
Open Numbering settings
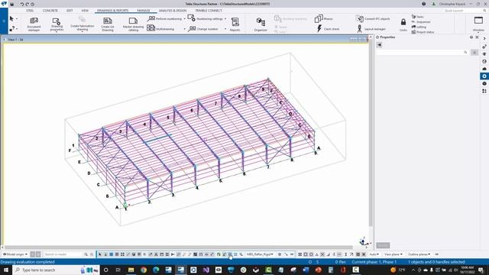point(206,18)
